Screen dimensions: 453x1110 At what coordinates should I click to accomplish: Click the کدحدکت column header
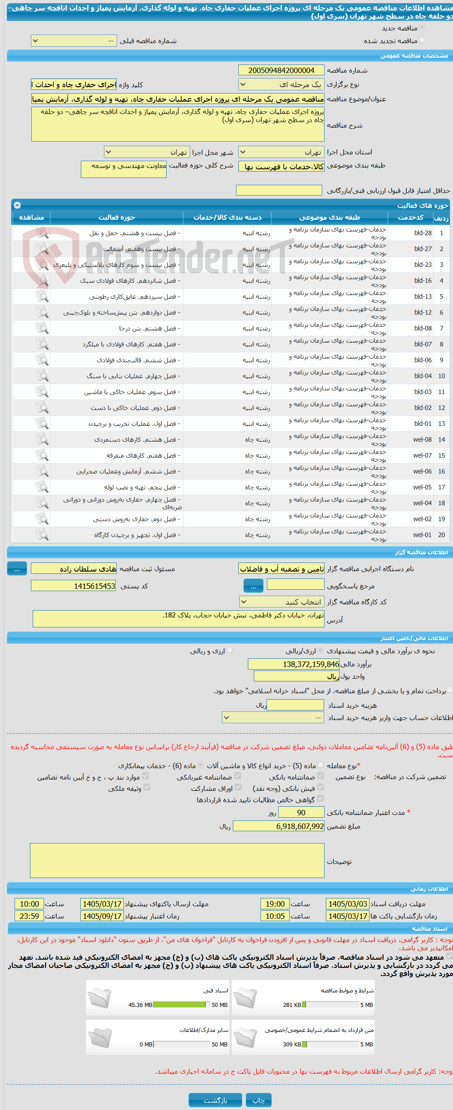point(411,217)
